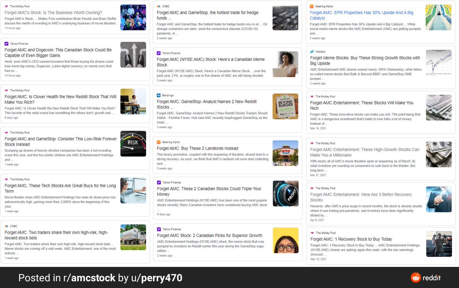Click Motley Fool icon on Low-Risk Forever Stock card

7,133
